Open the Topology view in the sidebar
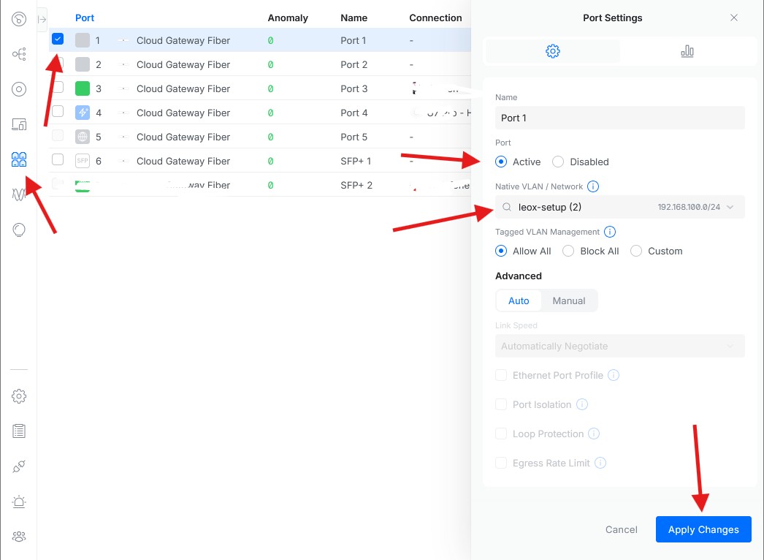 (x=18, y=54)
